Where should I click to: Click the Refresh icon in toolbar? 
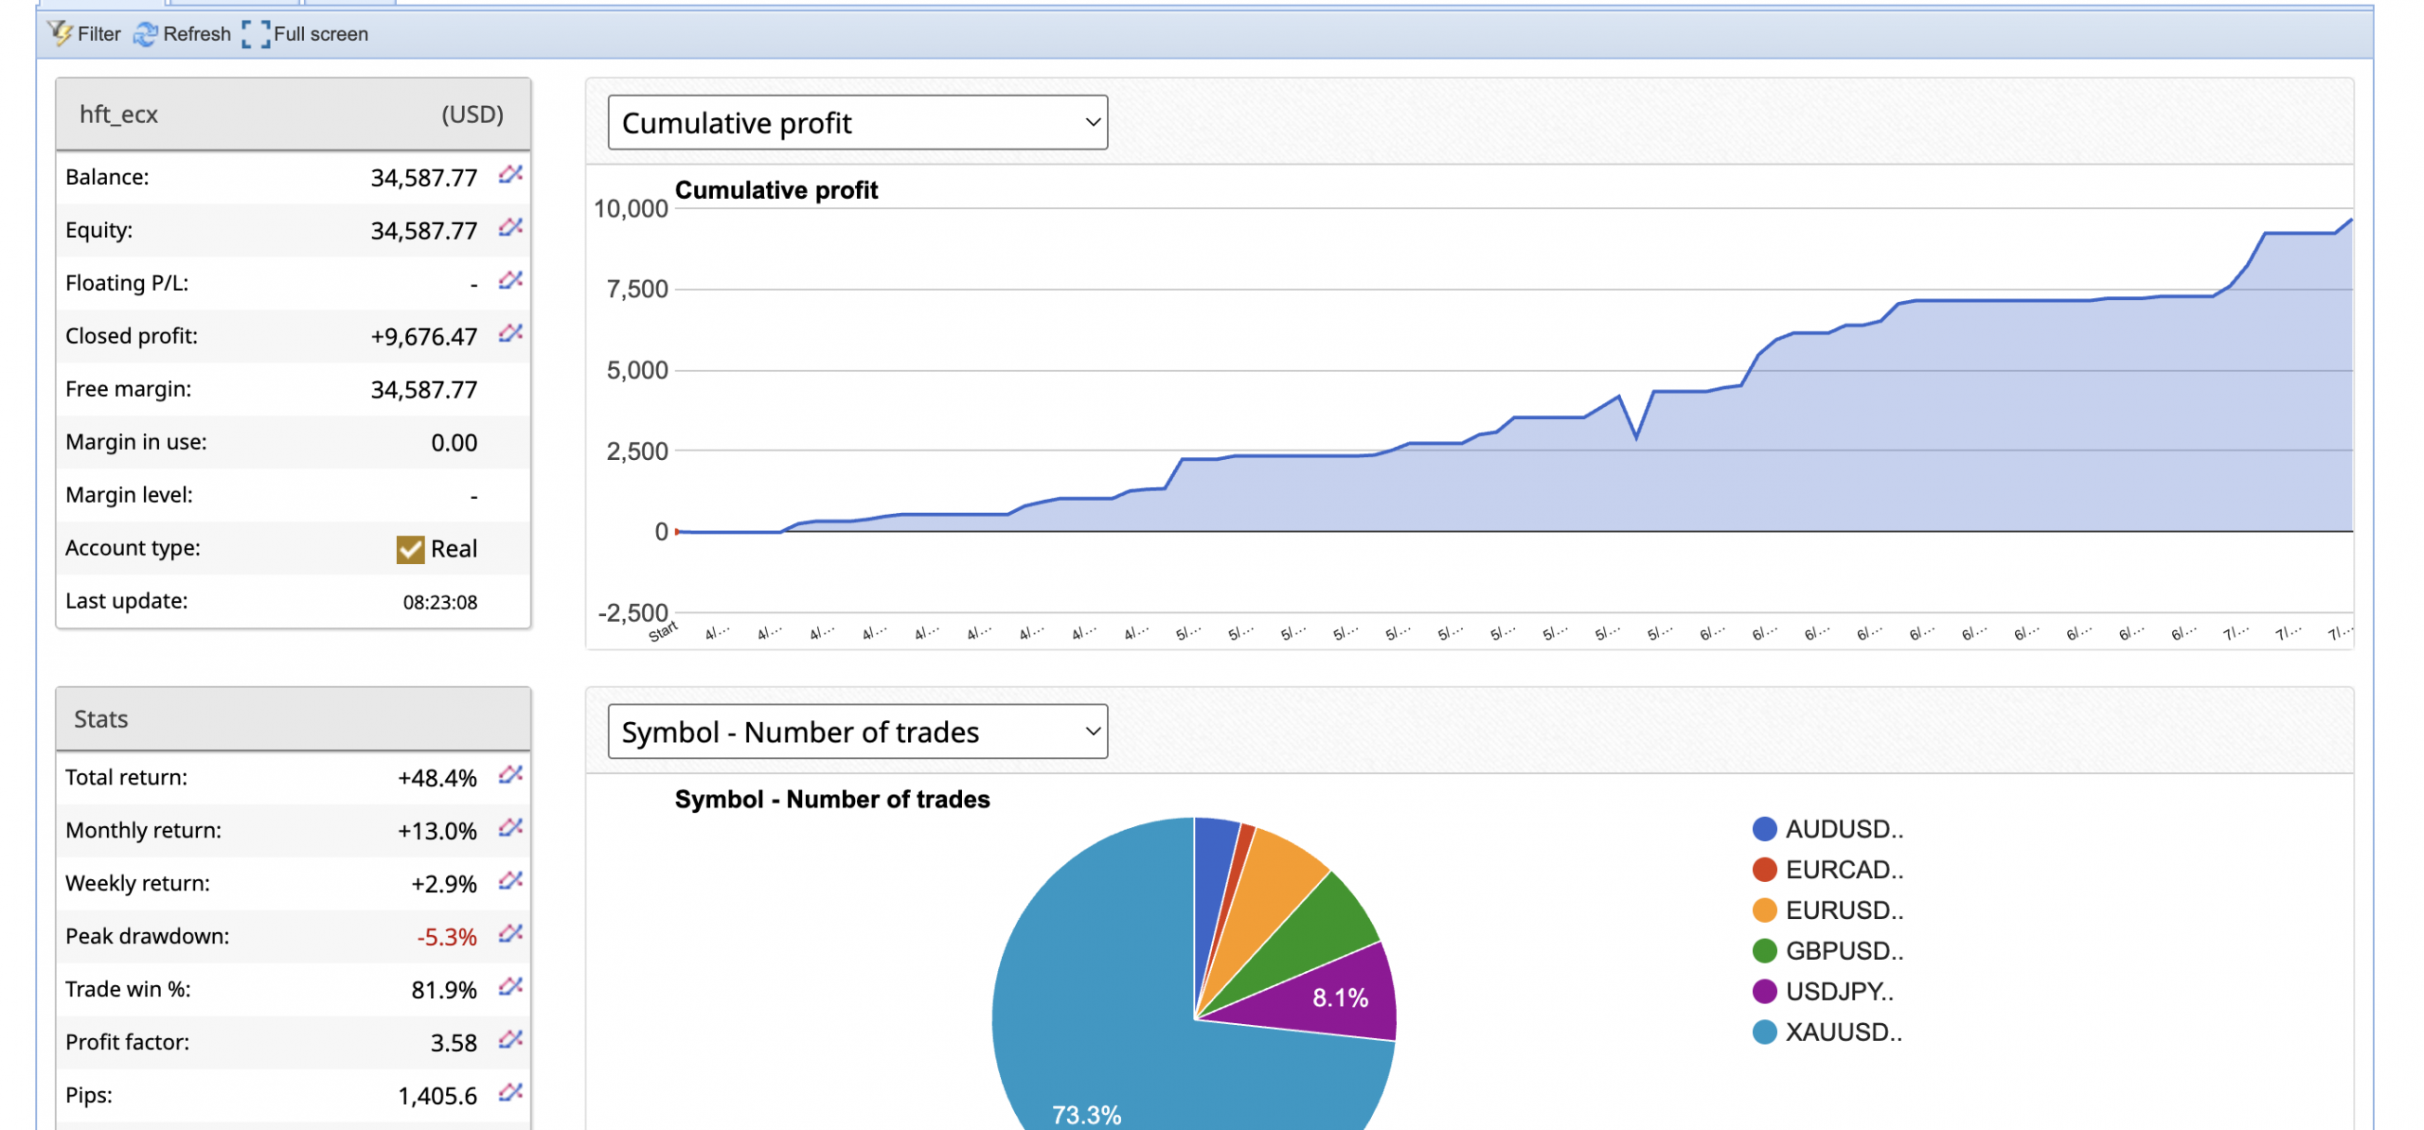[x=145, y=34]
